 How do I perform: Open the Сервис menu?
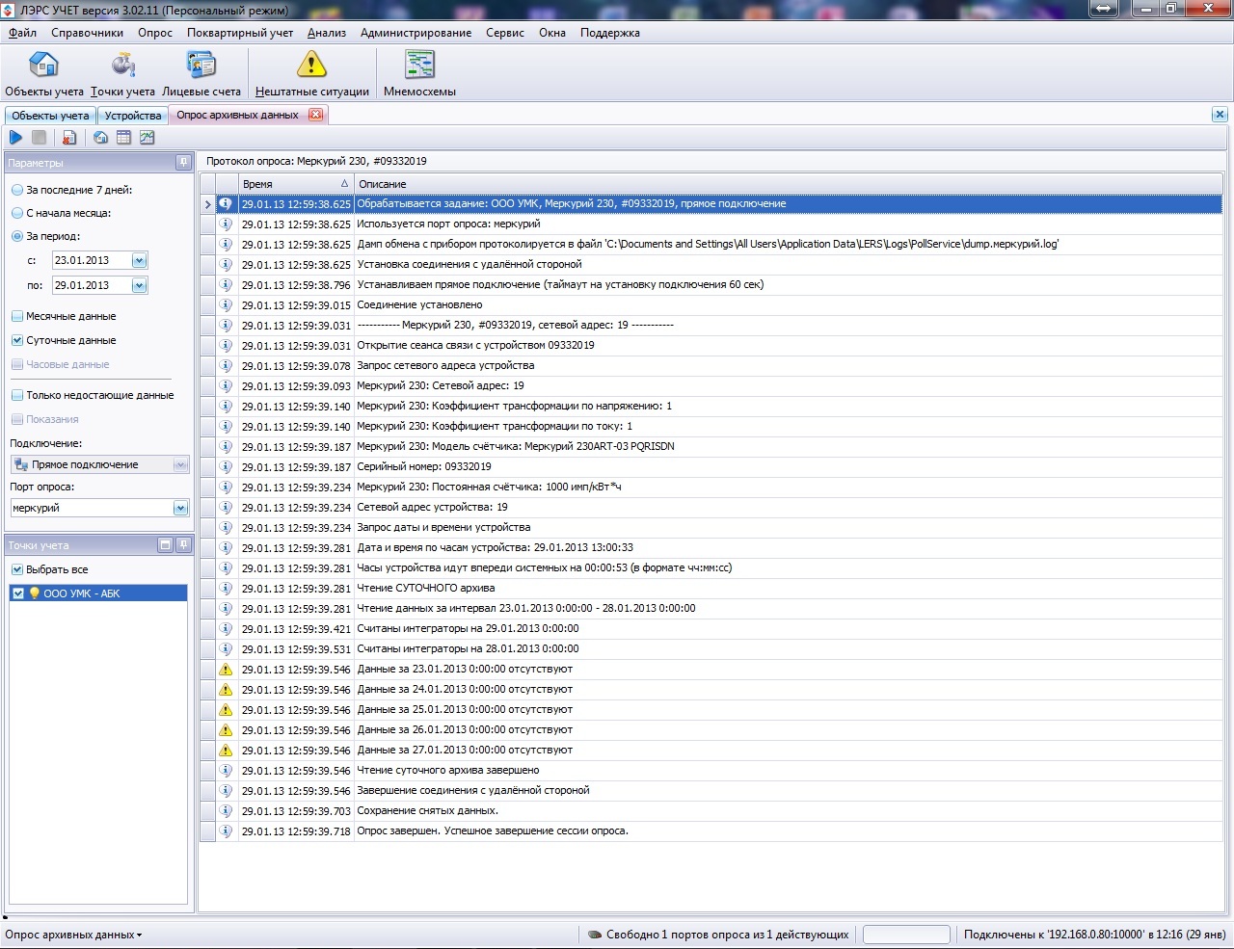coord(505,33)
